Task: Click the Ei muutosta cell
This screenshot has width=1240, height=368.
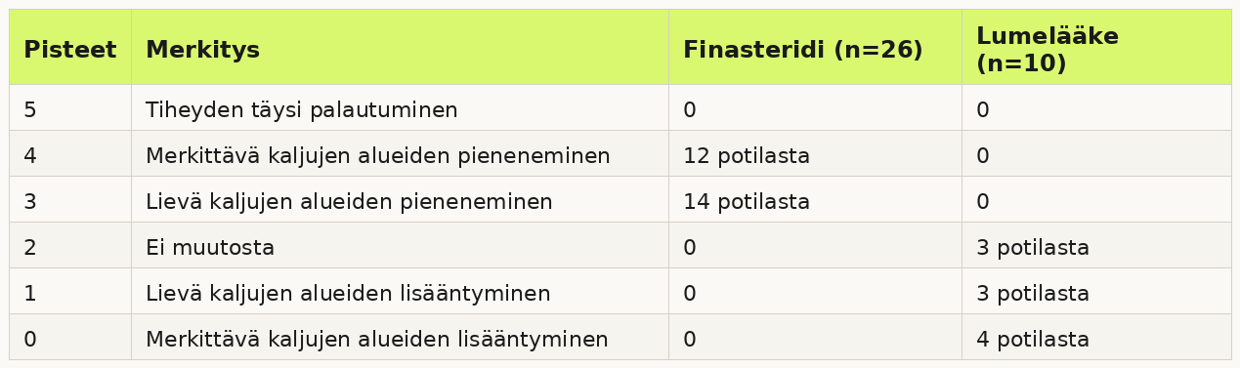Action: pos(400,245)
